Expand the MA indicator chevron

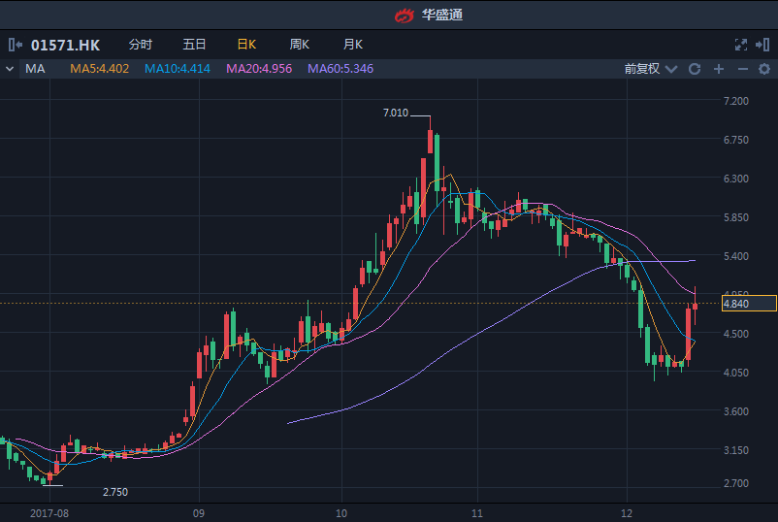pos(10,69)
